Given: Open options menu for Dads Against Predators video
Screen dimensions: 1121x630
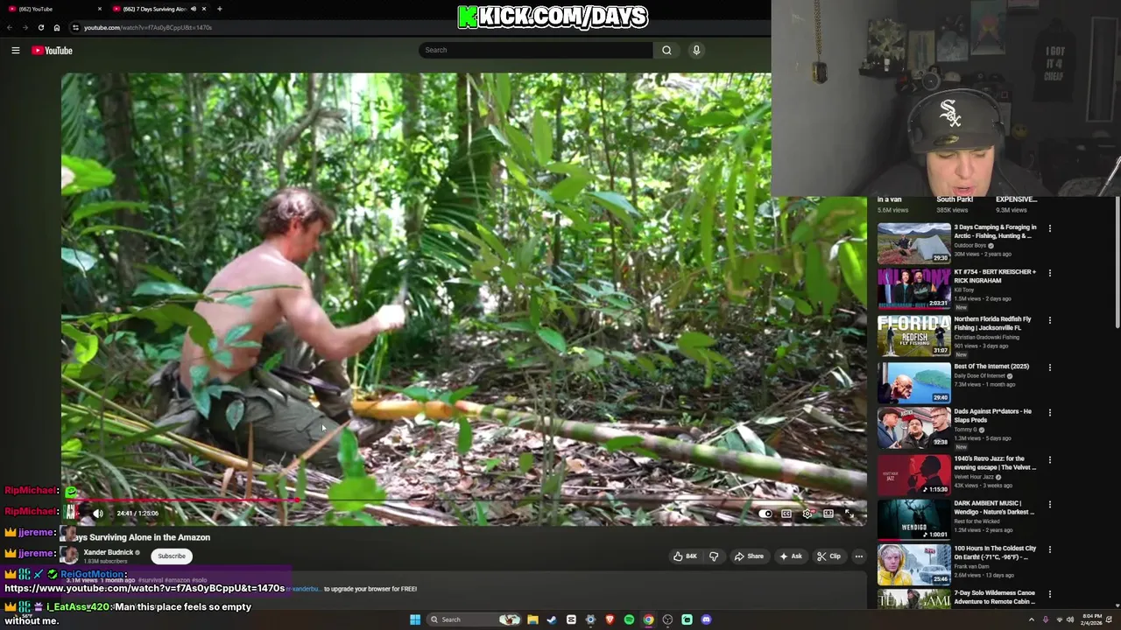Looking at the screenshot, I should click(x=1049, y=413).
